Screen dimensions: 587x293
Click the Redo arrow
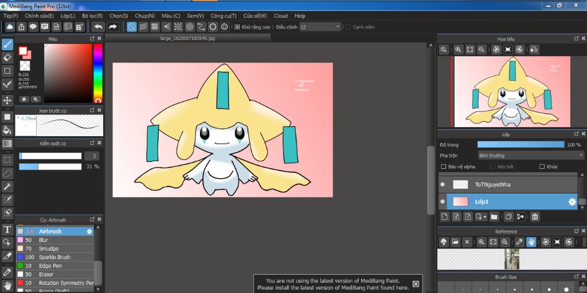(113, 26)
